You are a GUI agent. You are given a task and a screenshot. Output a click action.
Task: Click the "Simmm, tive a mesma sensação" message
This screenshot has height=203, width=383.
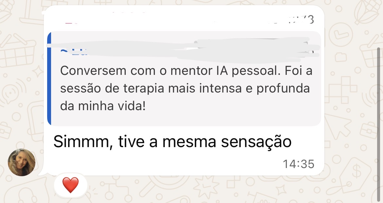pos(172,142)
